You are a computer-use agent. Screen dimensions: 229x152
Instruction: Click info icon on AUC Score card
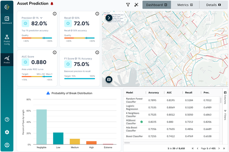(x=55, y=52)
